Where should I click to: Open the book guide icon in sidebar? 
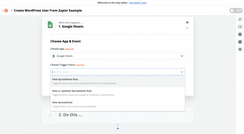coord(240,27)
